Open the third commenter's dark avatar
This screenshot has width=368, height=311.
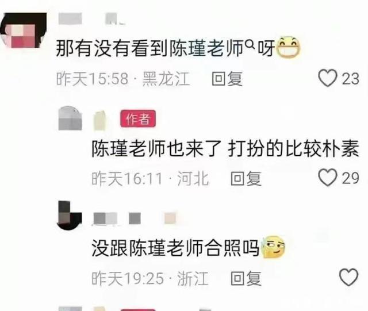(70, 215)
